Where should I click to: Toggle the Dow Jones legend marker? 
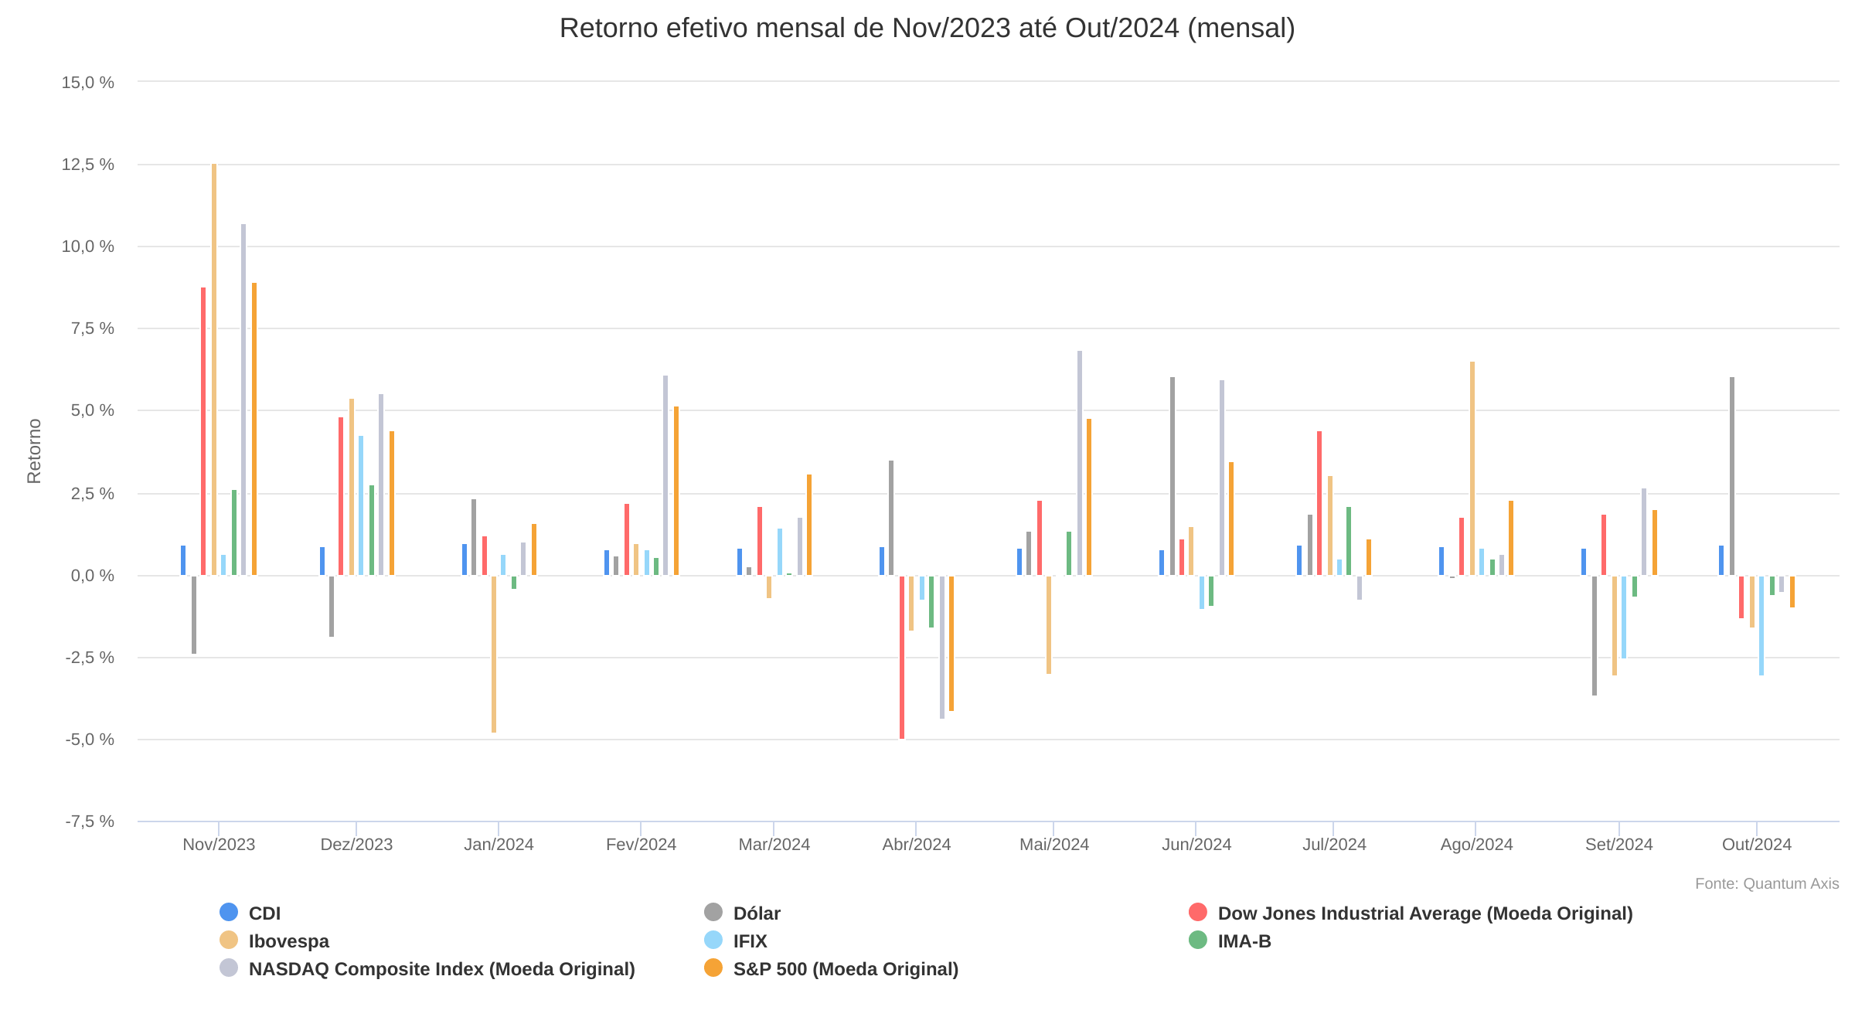(x=1198, y=913)
